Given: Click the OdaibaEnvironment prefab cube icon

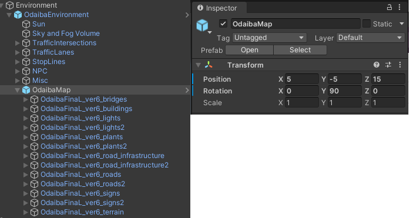Looking at the screenshot, I should [18, 15].
